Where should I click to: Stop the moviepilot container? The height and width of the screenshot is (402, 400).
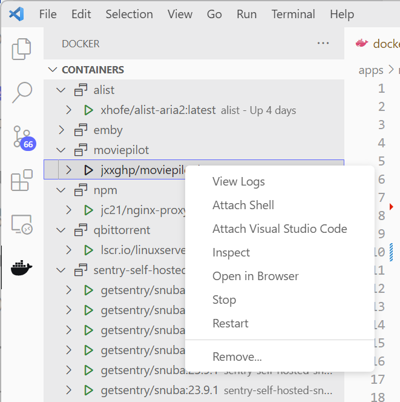click(x=224, y=300)
